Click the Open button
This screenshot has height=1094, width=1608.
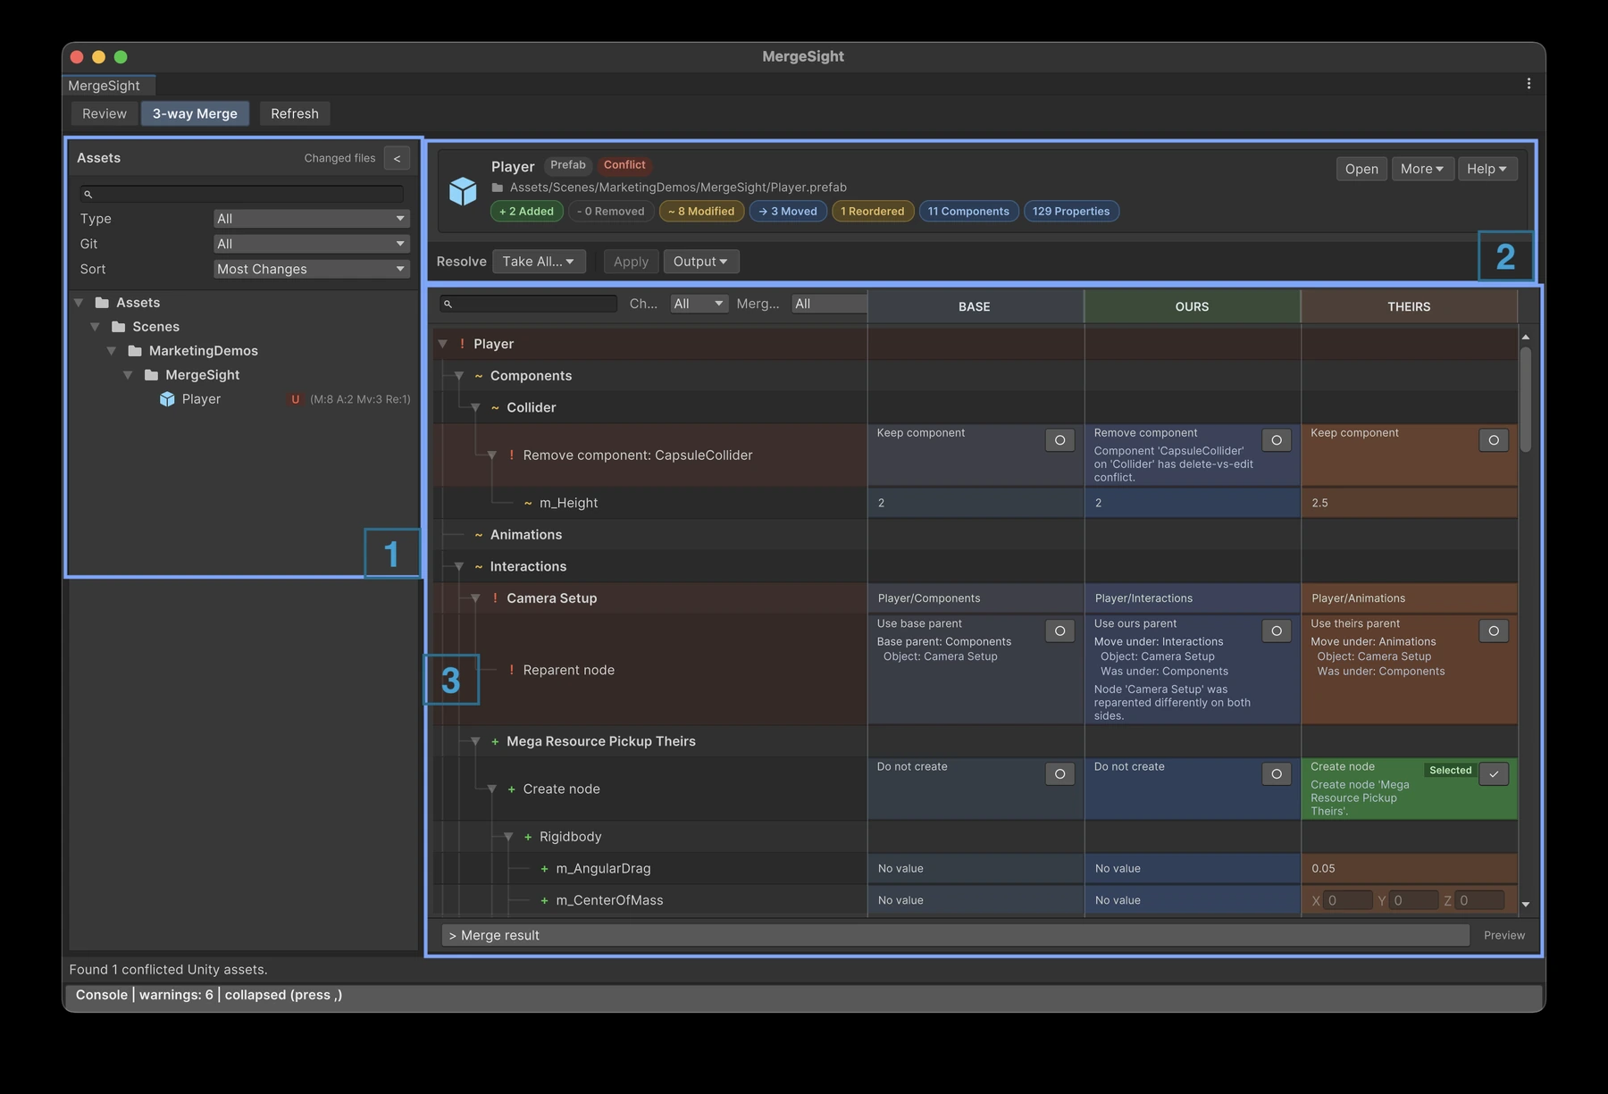1361,169
